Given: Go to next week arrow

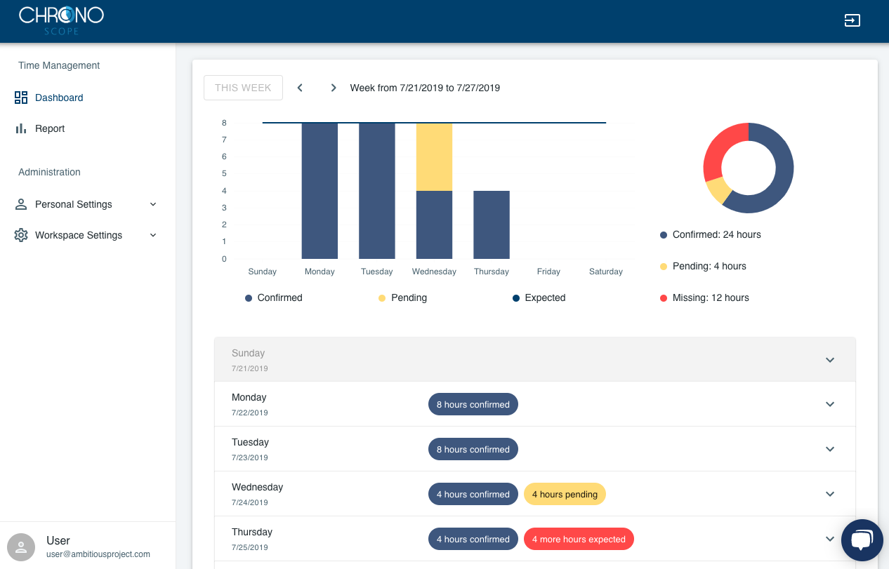Looking at the screenshot, I should [334, 88].
